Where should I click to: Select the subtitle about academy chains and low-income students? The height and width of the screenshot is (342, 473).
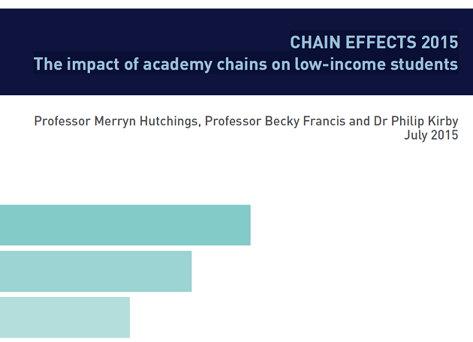pos(246,64)
